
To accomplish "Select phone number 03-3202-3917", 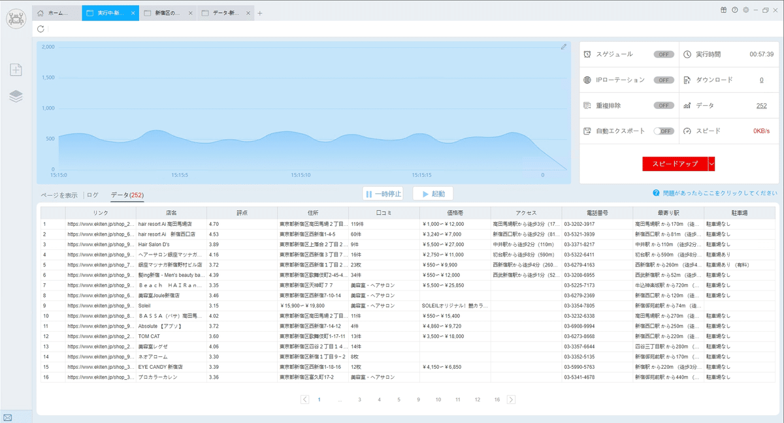I will coord(597,224).
